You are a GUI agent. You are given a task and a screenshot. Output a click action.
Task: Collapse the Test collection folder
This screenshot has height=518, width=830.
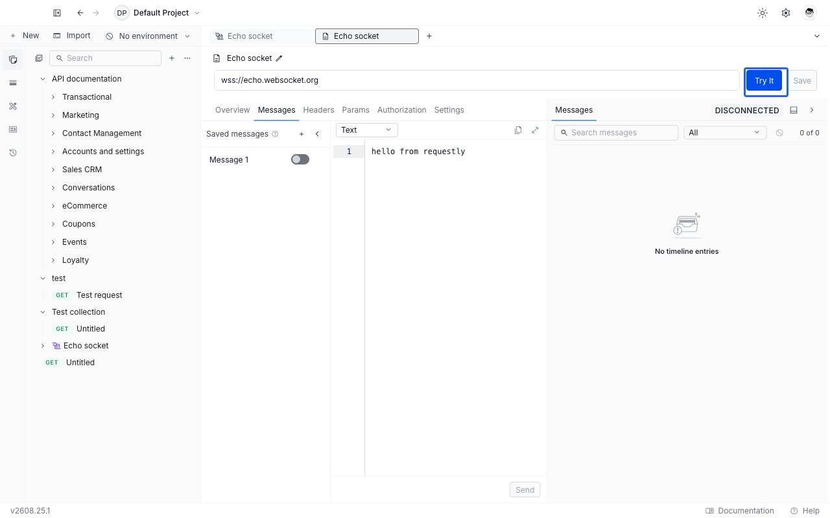pos(43,312)
